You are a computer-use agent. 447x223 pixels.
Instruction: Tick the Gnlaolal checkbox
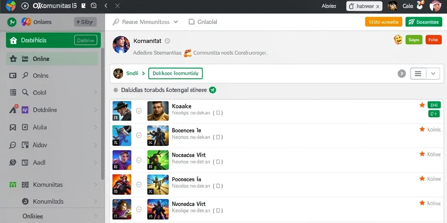tap(192, 22)
